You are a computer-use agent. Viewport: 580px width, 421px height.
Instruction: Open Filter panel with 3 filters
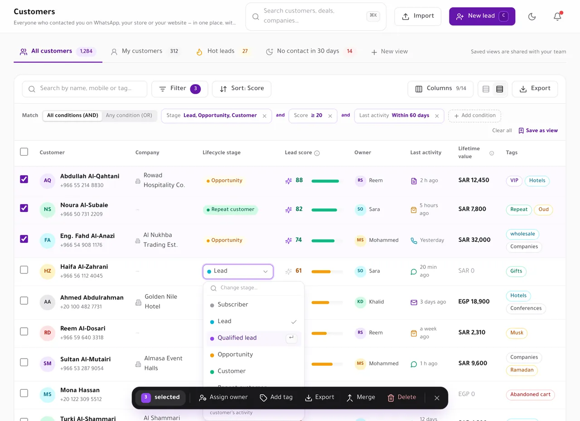(x=179, y=89)
